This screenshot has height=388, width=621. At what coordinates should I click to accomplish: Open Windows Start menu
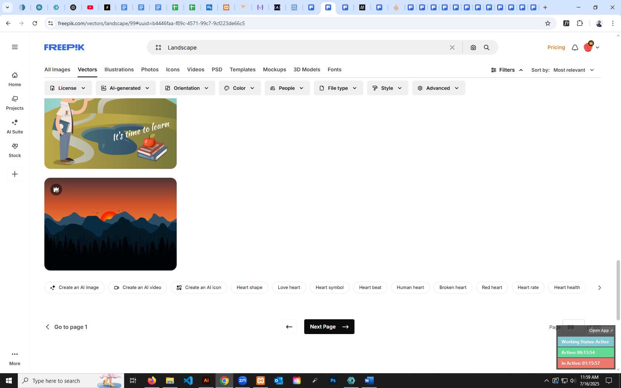click(x=9, y=381)
